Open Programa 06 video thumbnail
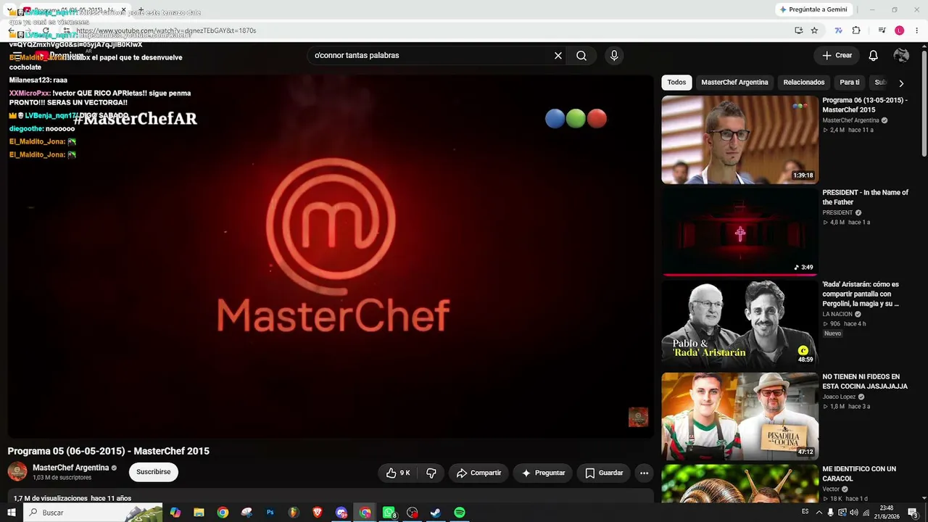The width and height of the screenshot is (928, 522). [x=739, y=140]
